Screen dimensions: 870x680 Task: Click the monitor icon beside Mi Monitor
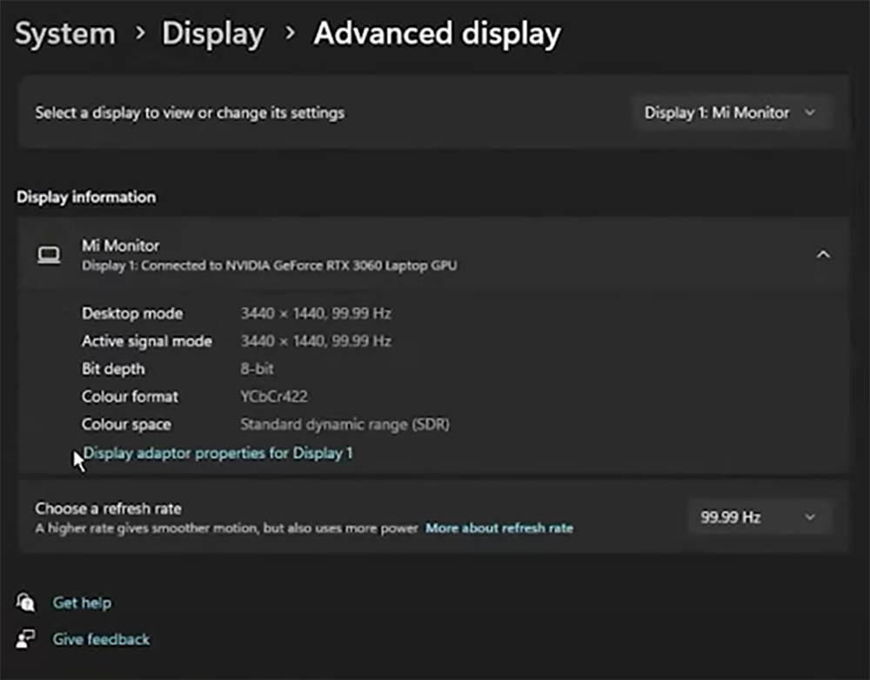pyautogui.click(x=49, y=255)
